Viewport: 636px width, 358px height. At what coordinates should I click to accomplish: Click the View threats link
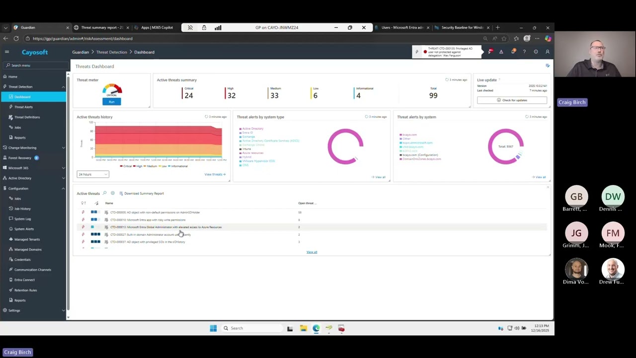point(215,175)
